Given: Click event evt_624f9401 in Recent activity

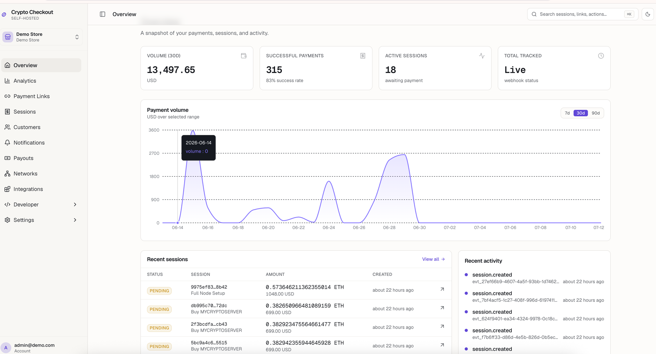Looking at the screenshot, I should click(x=515, y=319).
